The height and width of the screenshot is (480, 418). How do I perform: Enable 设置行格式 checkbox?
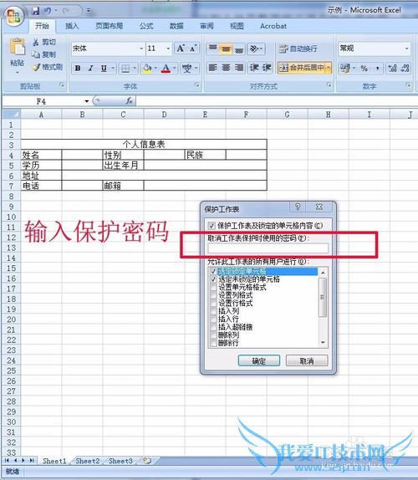pyautogui.click(x=213, y=303)
